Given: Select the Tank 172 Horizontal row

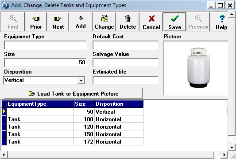Looking at the screenshot, I should (75, 142).
